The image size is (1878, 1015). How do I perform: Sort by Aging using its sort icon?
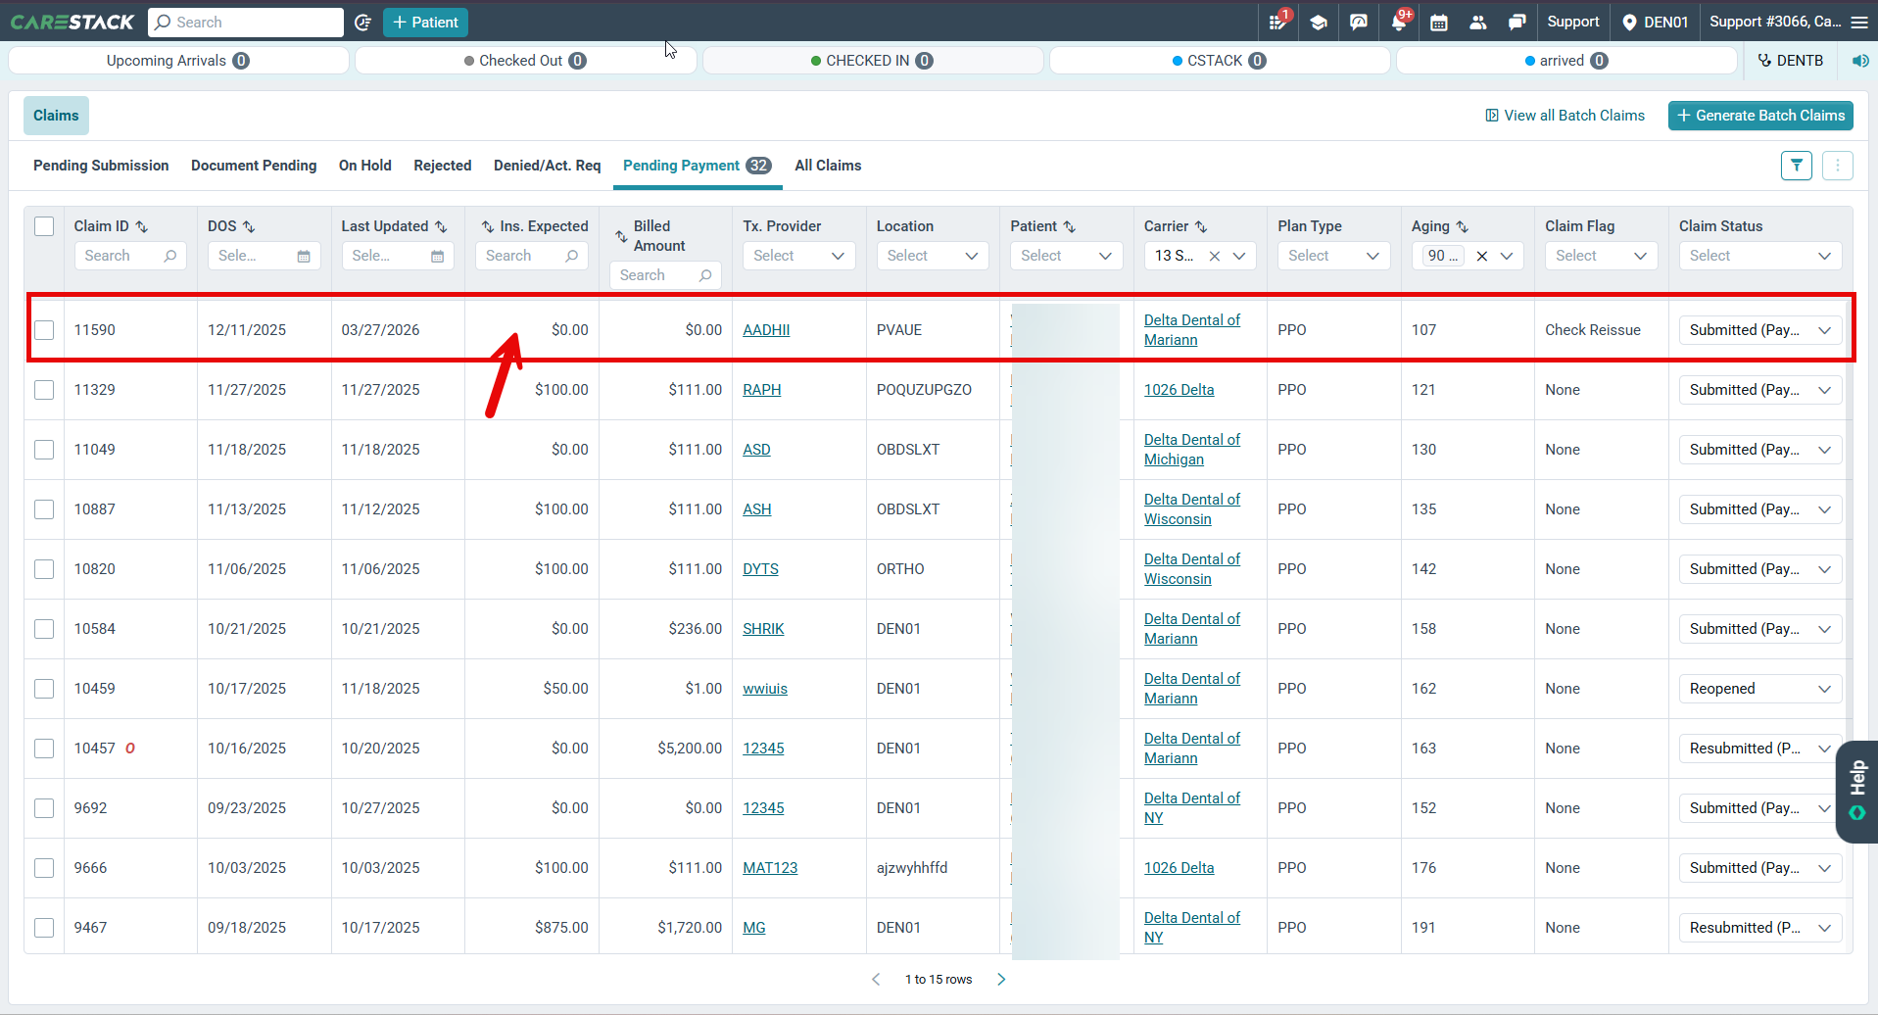(1463, 226)
